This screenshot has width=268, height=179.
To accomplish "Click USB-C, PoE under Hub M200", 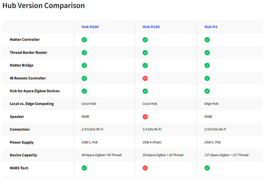I will tap(89, 142).
